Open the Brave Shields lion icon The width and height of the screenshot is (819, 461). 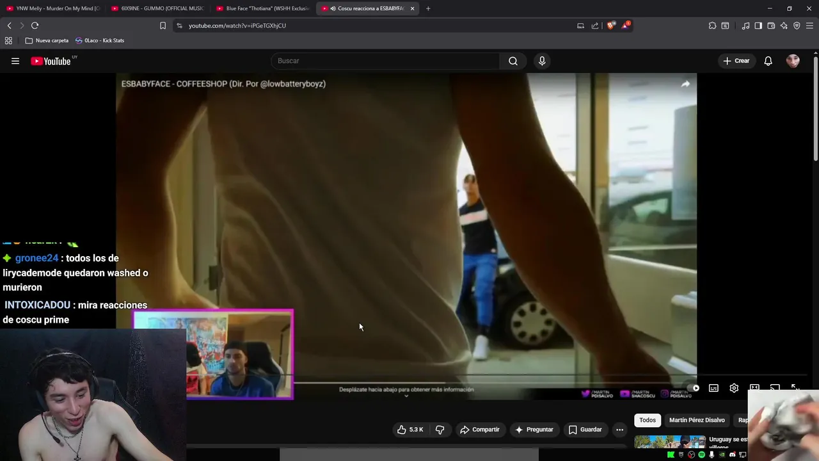point(611,26)
